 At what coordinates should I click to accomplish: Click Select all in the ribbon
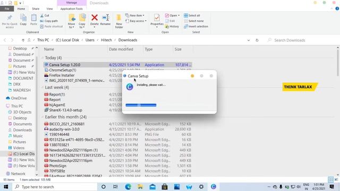[x=192, y=15]
